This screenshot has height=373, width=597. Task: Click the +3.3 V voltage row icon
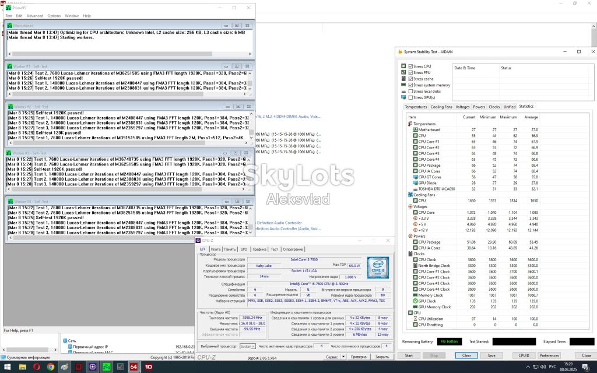pos(415,219)
